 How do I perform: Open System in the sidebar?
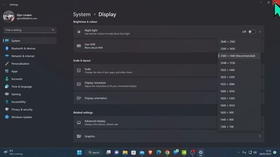(x=30, y=41)
